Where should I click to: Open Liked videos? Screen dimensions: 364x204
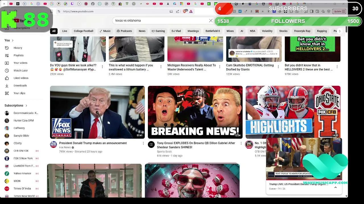[21, 78]
